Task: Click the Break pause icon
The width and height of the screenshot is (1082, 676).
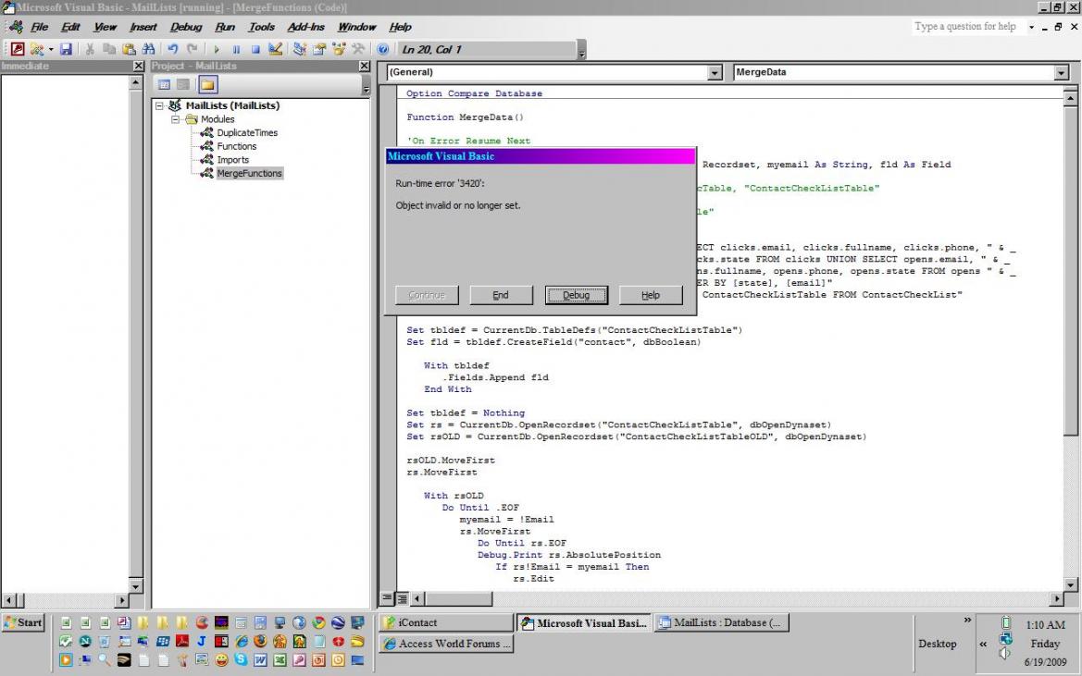Action: [x=236, y=50]
